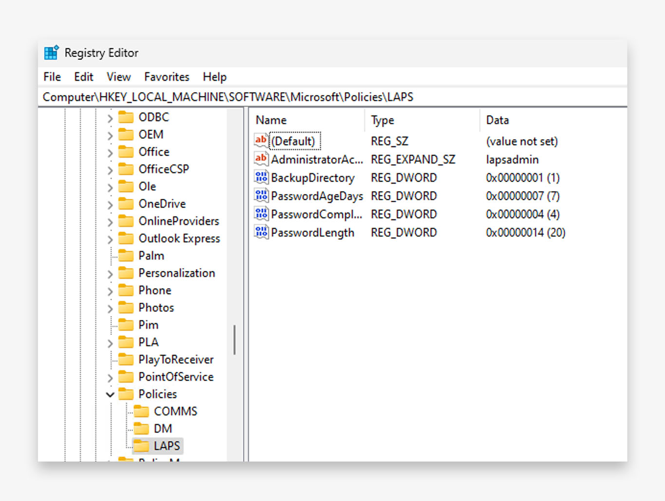Select the BackupDirectory value name
Viewport: 665px width, 501px height.
click(x=313, y=178)
